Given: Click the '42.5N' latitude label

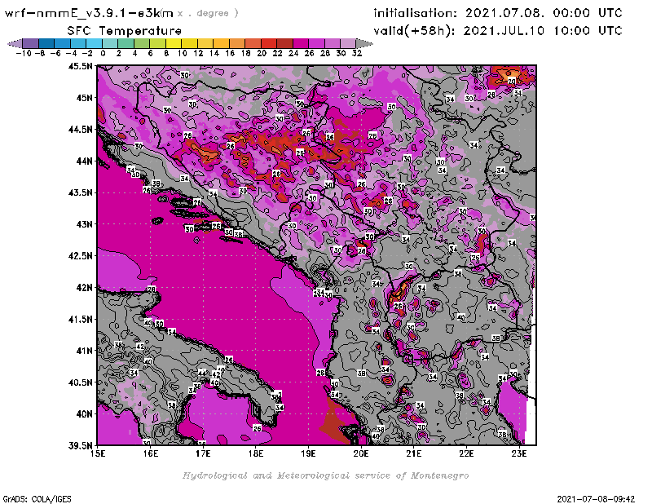Looking at the screenshot, I should coord(81,256).
